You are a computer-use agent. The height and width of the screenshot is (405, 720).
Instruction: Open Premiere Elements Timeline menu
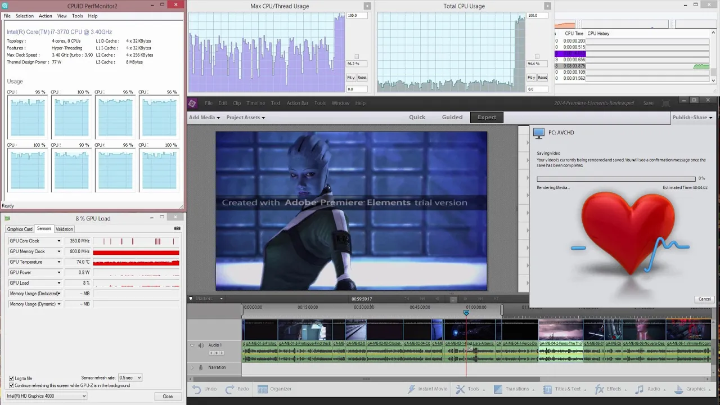pos(255,103)
